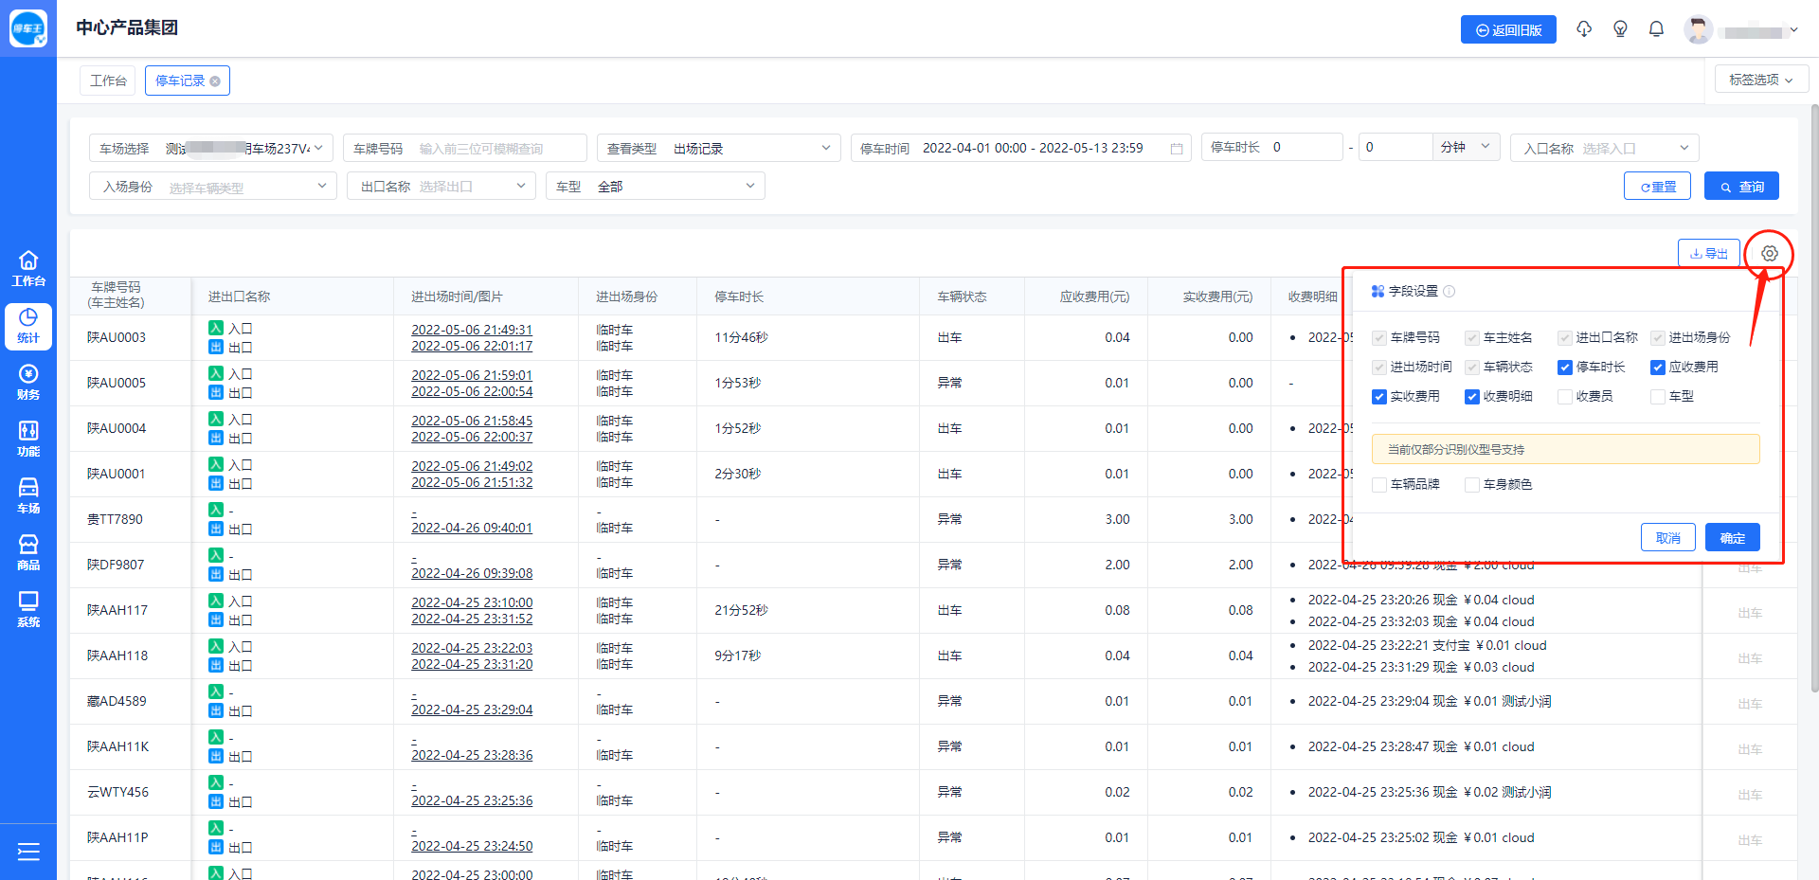1819x880 pixels.
Task: Check the 车辆品牌 field checkbox
Action: [1379, 485]
